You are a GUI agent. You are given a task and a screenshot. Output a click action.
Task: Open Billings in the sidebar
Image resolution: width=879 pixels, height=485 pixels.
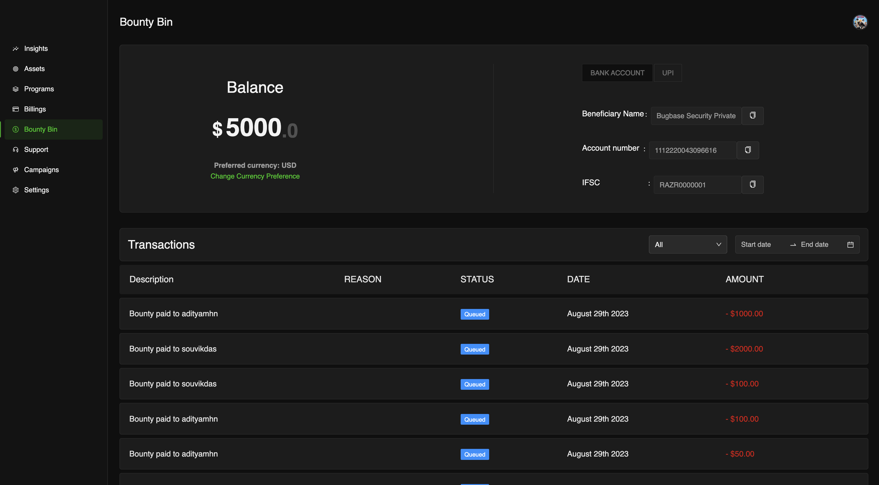tap(34, 109)
